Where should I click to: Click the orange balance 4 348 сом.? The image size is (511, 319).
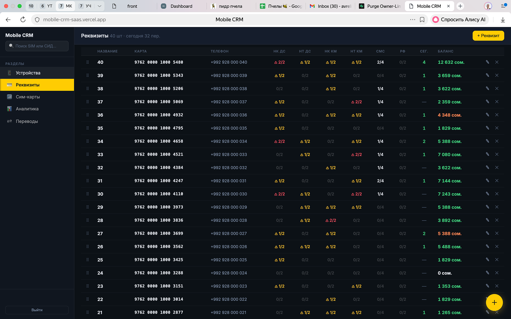[x=449, y=115]
